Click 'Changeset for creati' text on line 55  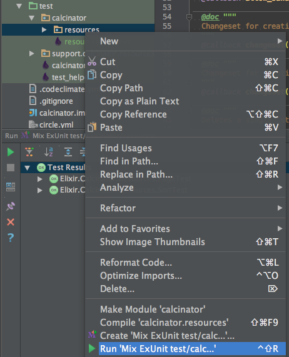point(245,26)
